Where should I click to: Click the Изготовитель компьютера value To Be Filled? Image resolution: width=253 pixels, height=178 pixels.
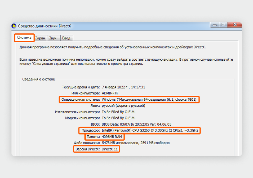(119, 112)
